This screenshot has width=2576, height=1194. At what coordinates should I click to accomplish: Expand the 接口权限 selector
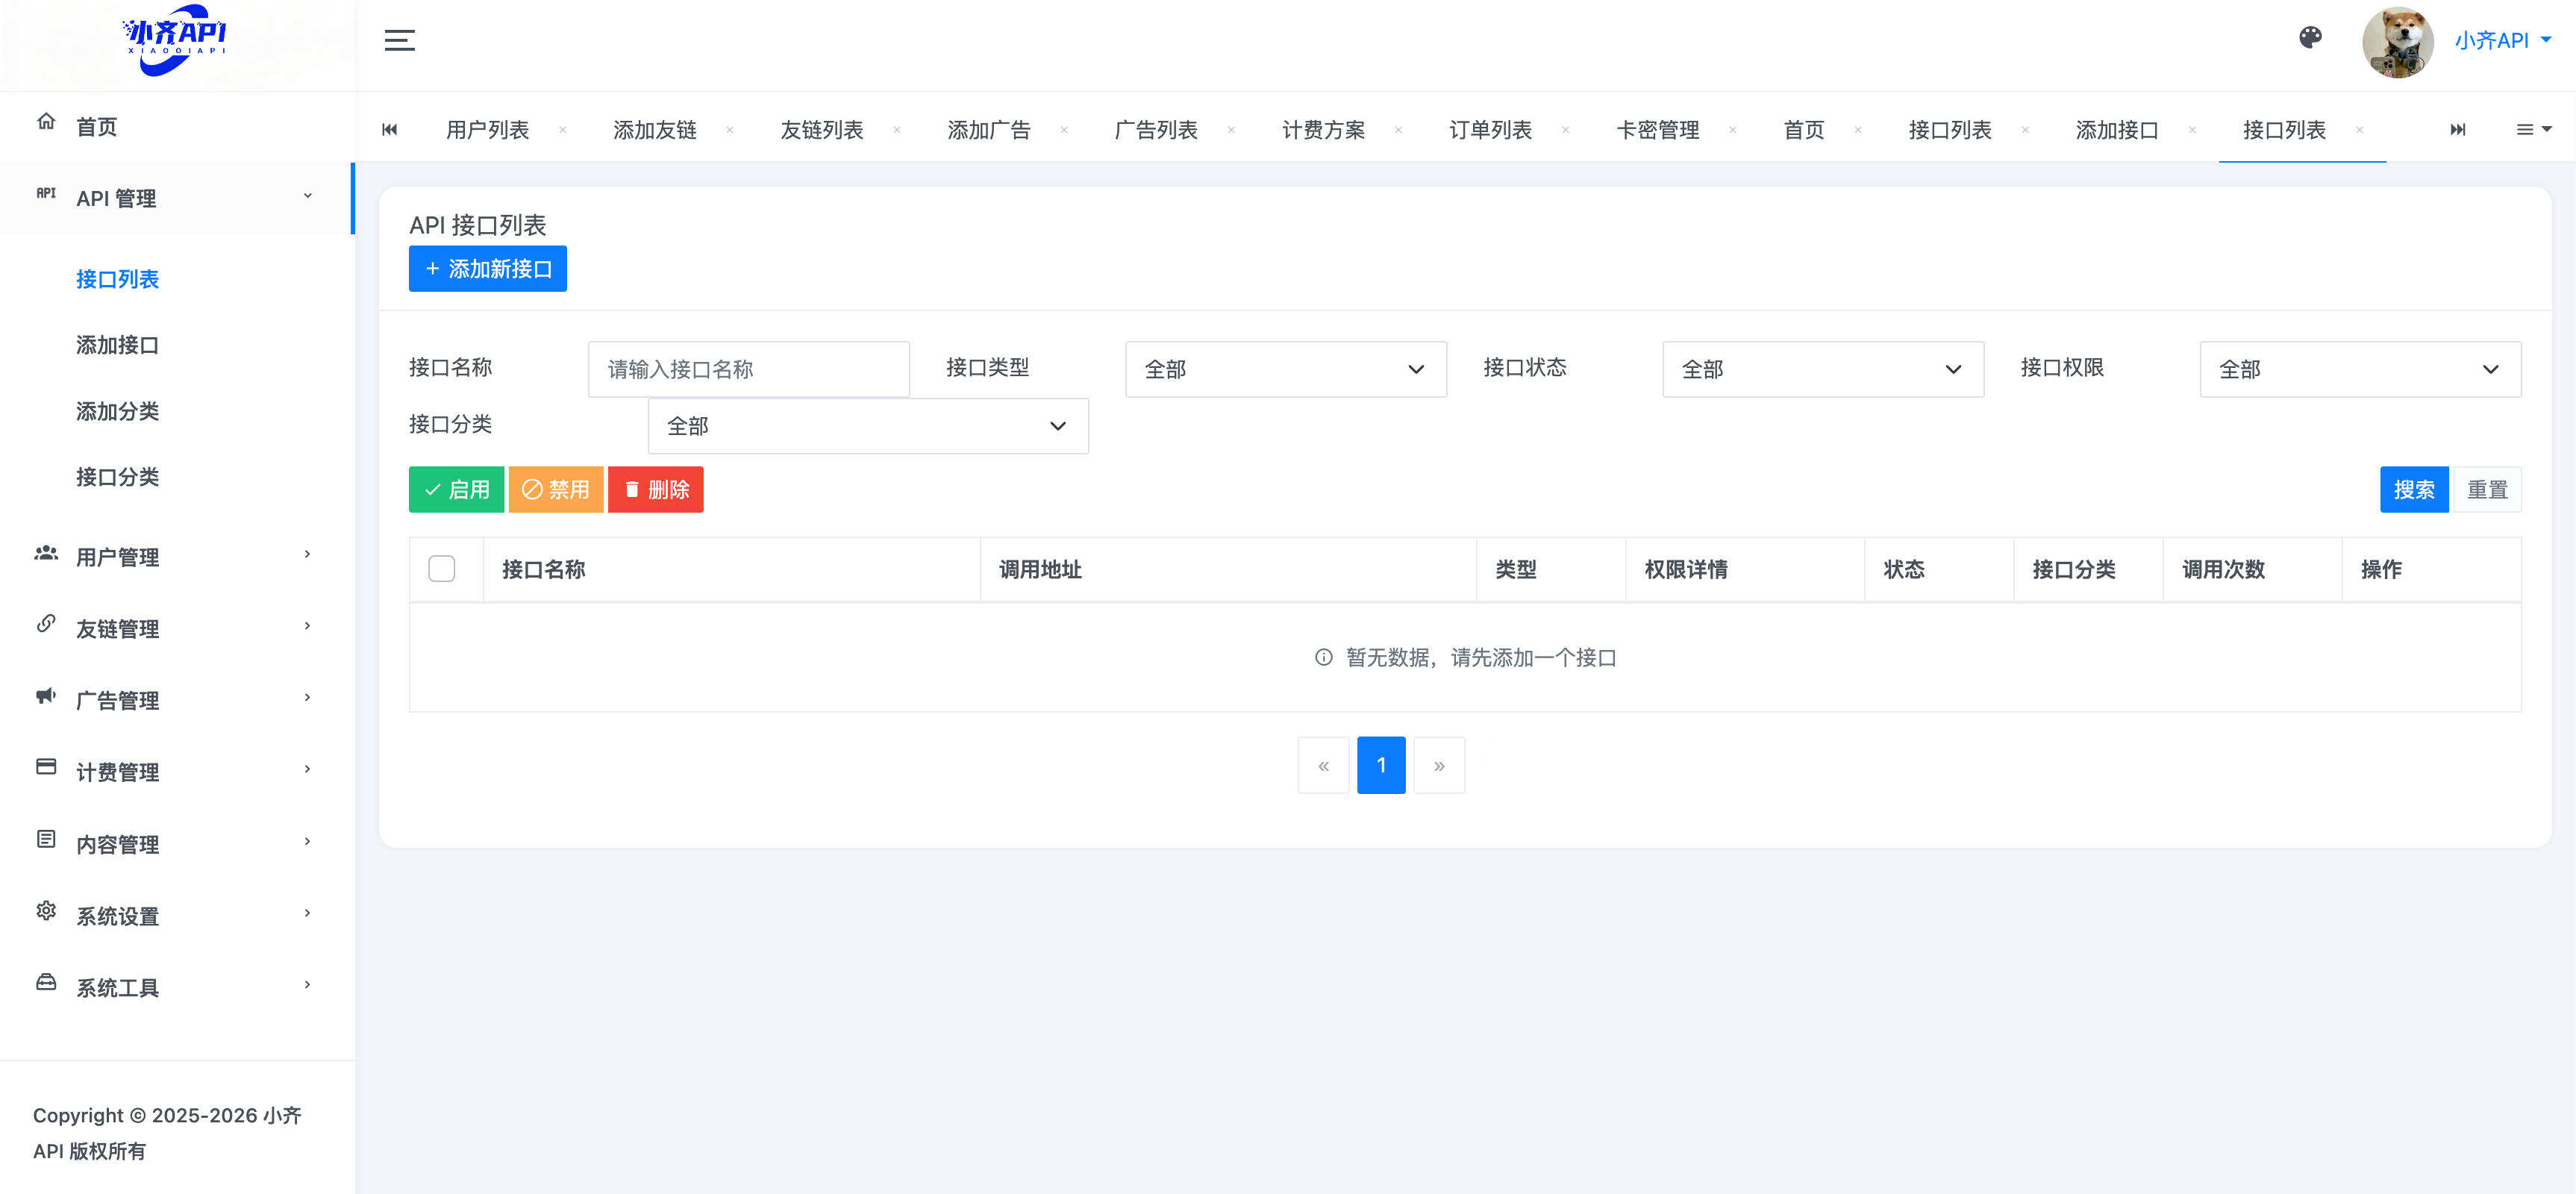[2360, 369]
